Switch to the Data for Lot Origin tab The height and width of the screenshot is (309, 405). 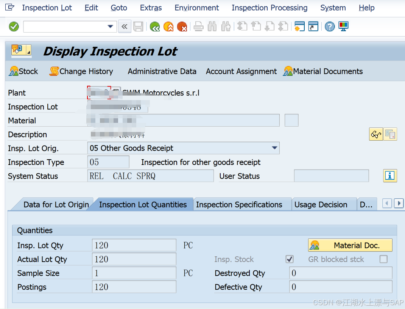[56, 204]
